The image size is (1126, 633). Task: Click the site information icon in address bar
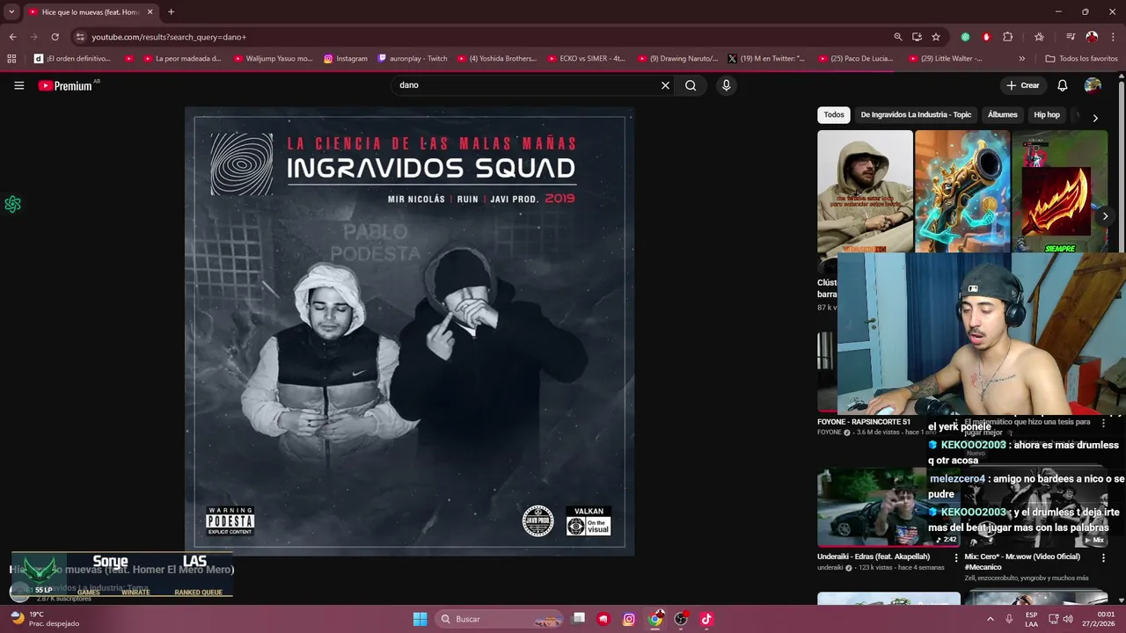pos(79,37)
